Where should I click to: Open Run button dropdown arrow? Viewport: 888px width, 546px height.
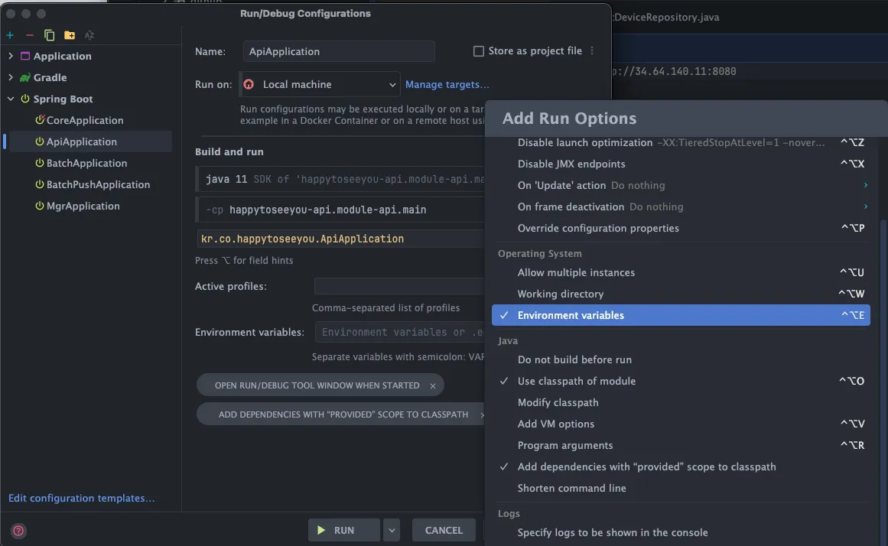click(x=392, y=530)
